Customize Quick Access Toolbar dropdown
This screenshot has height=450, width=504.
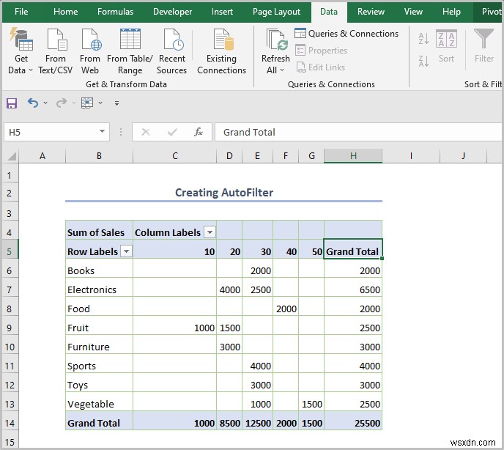[x=116, y=103]
